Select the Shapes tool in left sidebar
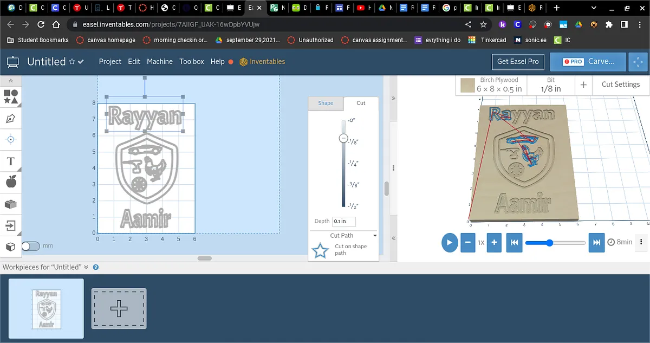Image resolution: width=650 pixels, height=343 pixels. tap(10, 97)
